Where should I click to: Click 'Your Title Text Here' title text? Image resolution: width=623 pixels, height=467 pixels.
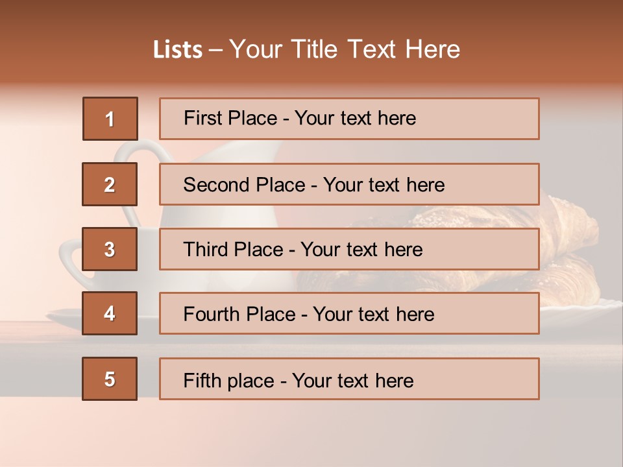coord(345,50)
